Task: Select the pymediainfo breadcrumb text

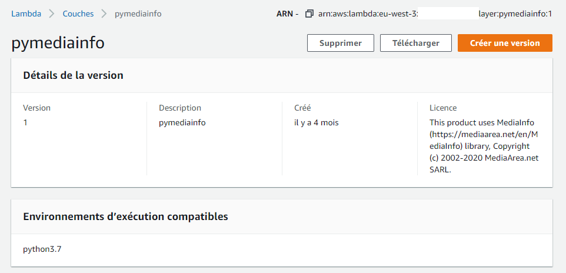Action: (x=138, y=14)
